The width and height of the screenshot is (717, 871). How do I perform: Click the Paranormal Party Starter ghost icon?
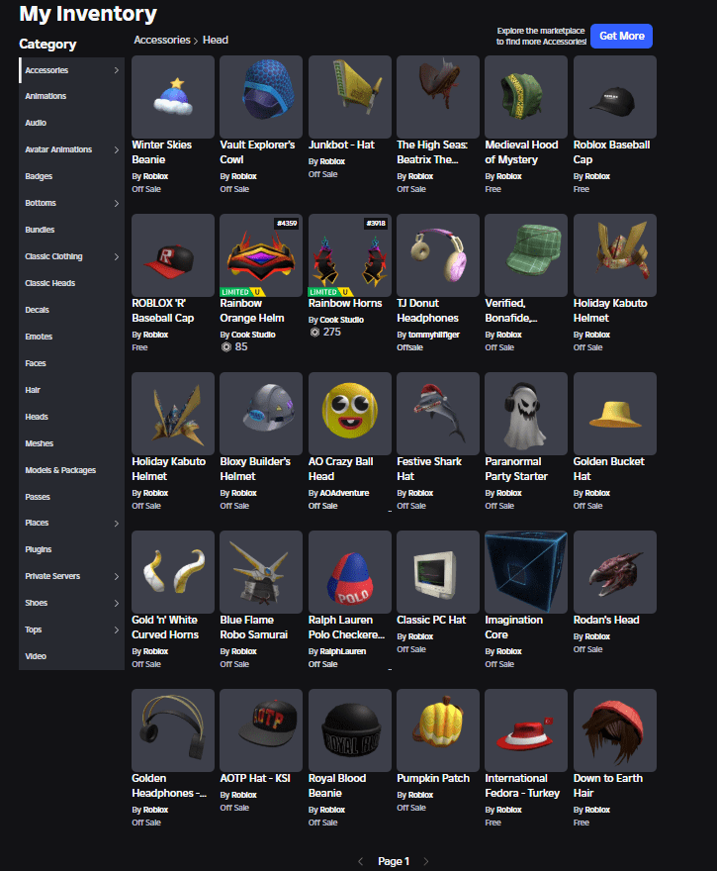526,414
